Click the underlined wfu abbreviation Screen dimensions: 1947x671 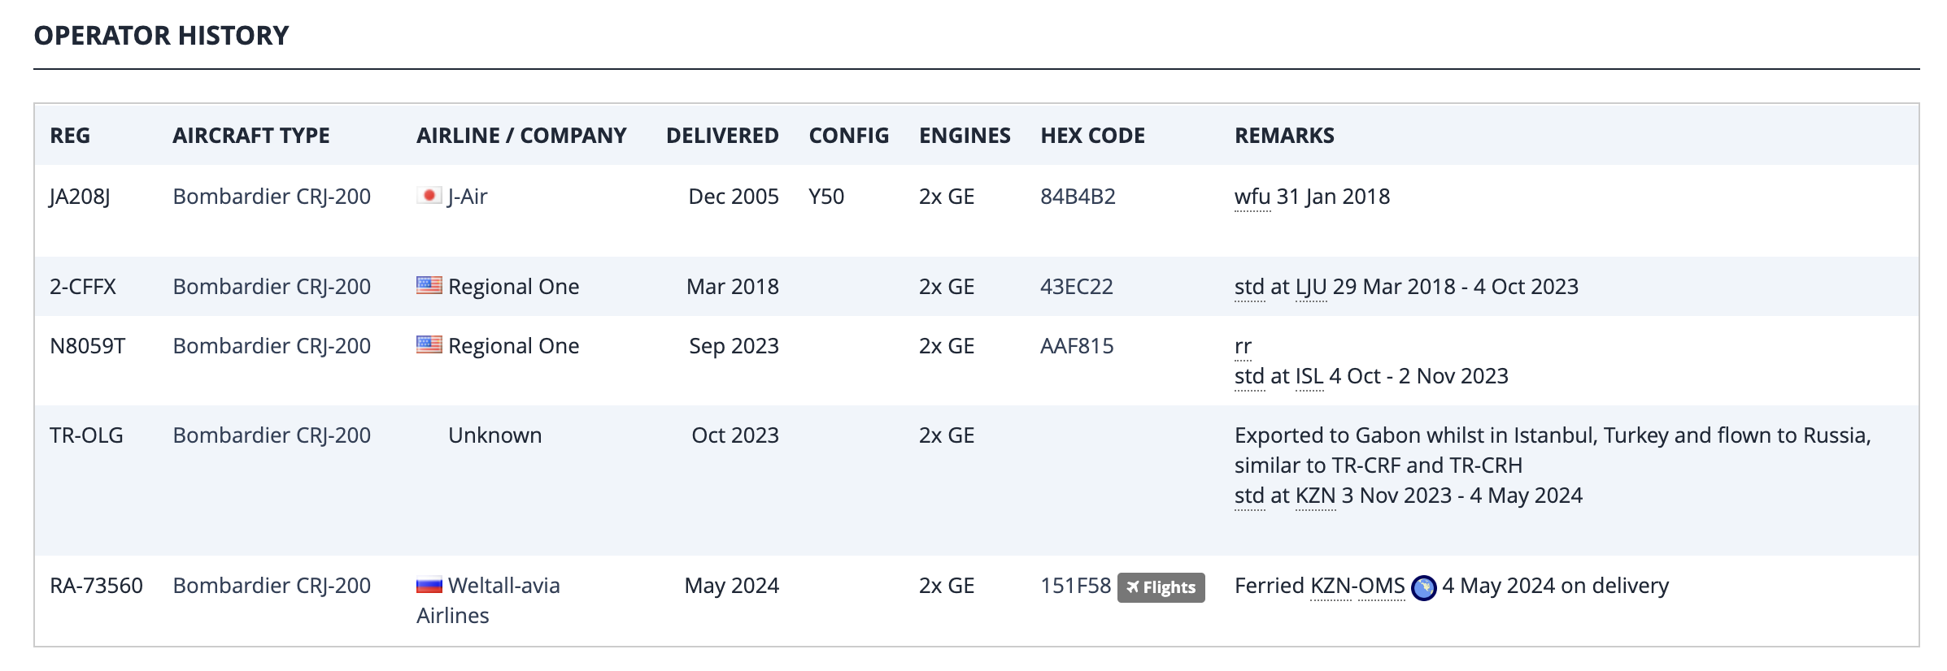pyautogui.click(x=1252, y=197)
